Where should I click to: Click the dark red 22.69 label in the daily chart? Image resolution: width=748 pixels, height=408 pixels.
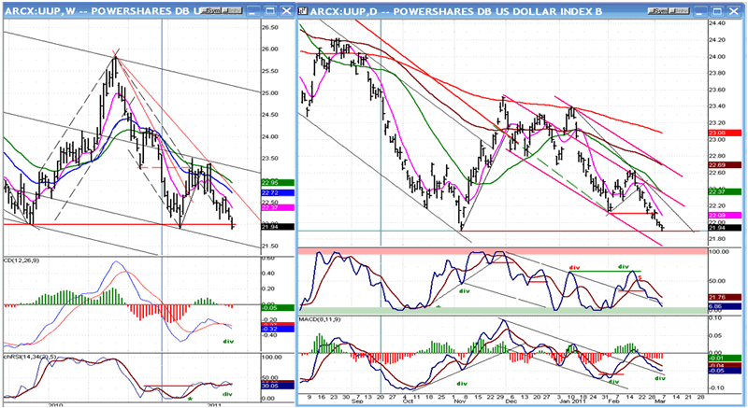point(724,165)
